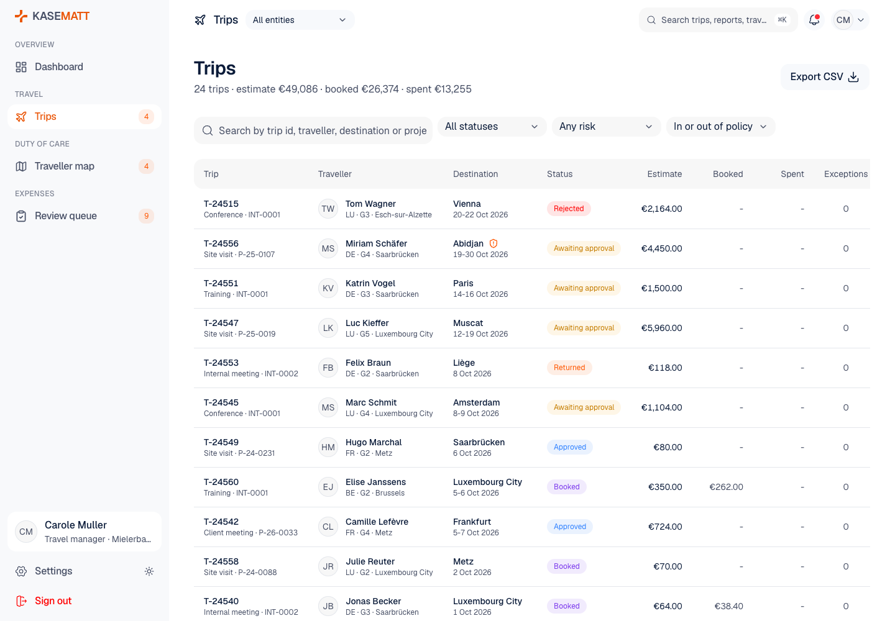895x621 pixels.
Task: Open Carole Muller profile card
Action: [85, 532]
